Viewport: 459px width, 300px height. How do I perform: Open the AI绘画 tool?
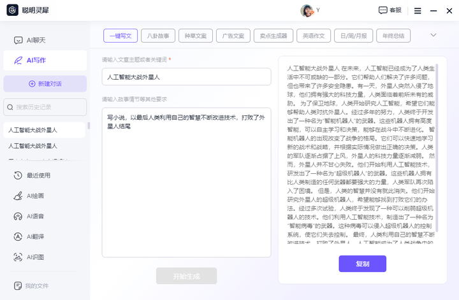click(35, 196)
